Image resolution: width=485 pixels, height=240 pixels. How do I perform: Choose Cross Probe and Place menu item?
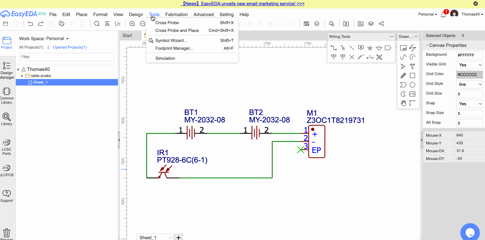tap(192, 30)
